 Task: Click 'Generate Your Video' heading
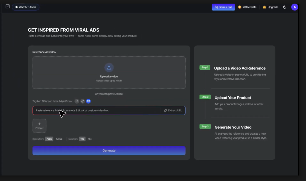233,127
